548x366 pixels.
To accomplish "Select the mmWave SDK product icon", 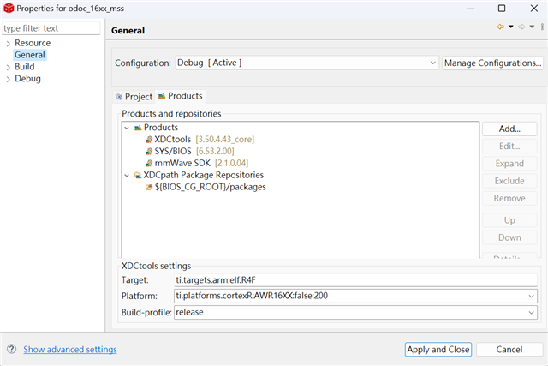I will (x=148, y=163).
